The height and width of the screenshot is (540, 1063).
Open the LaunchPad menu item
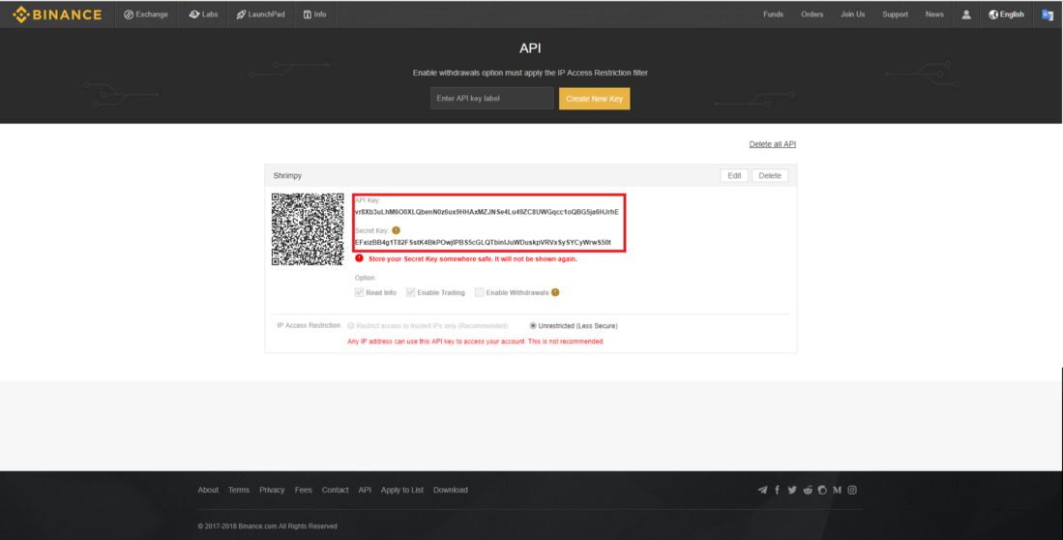point(260,15)
